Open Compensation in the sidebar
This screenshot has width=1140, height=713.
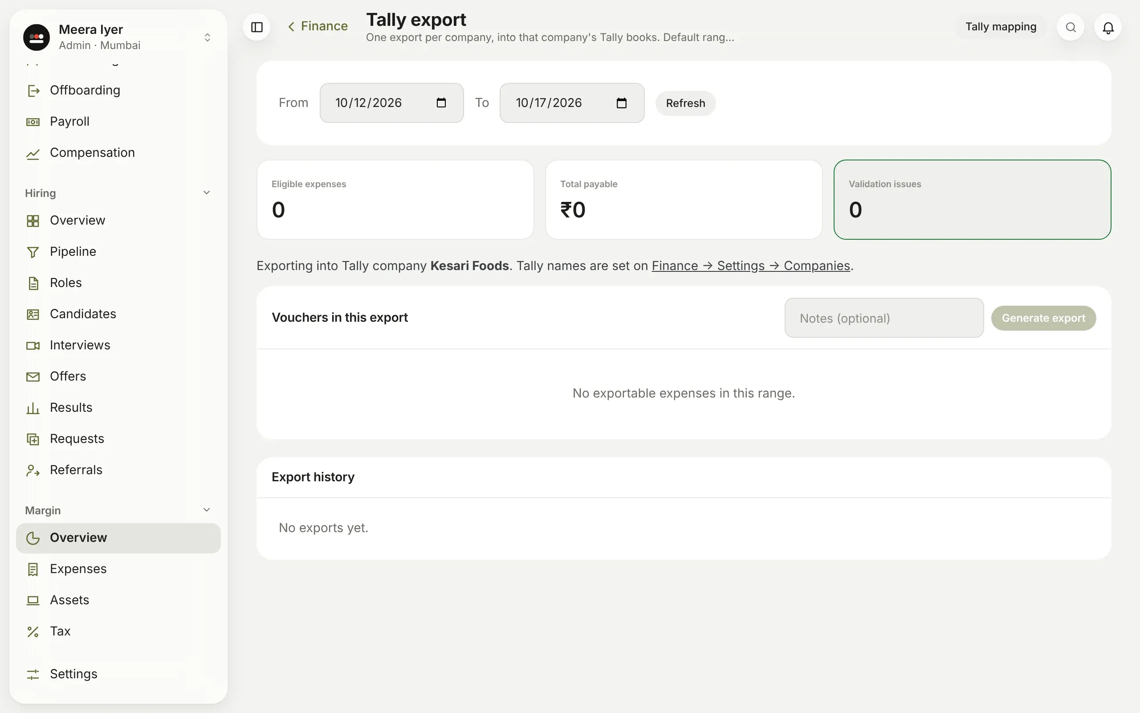coord(118,152)
